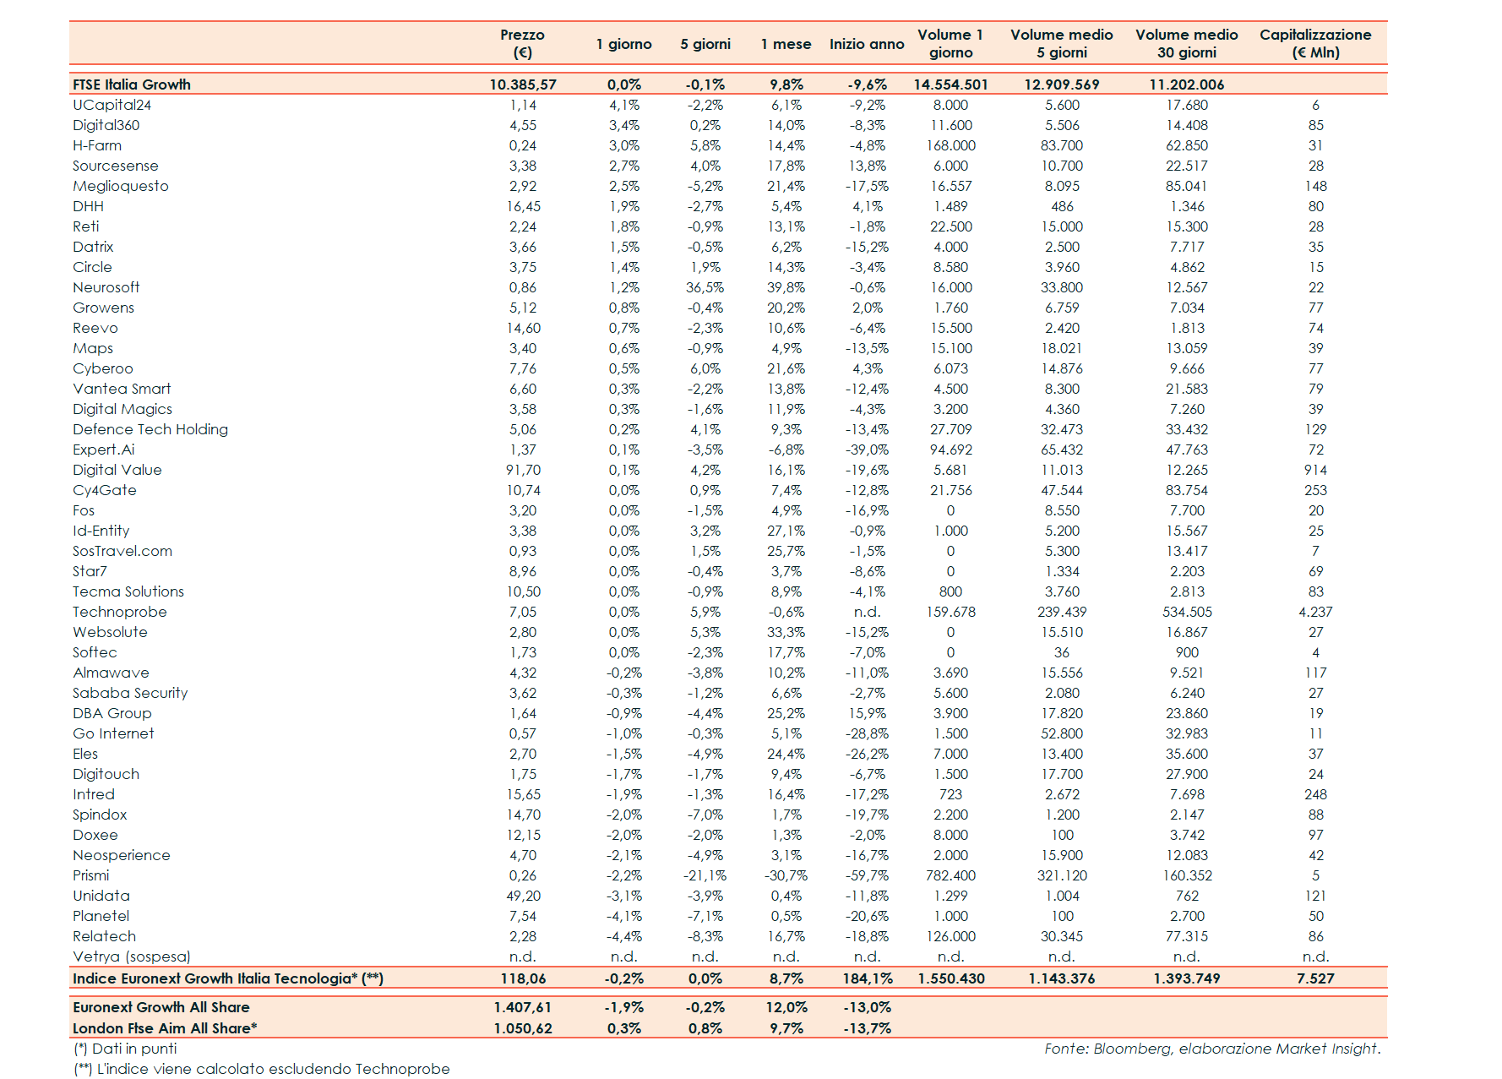Image resolution: width=1502 pixels, height=1079 pixels.
Task: Select the "Intred" row name
Action: coord(94,794)
